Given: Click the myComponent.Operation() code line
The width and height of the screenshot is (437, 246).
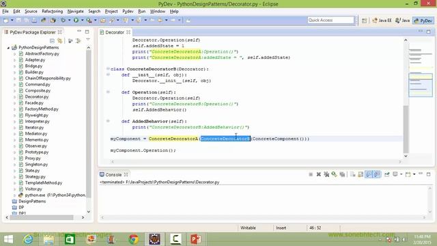Looking at the screenshot, I should pyautogui.click(x=143, y=150).
